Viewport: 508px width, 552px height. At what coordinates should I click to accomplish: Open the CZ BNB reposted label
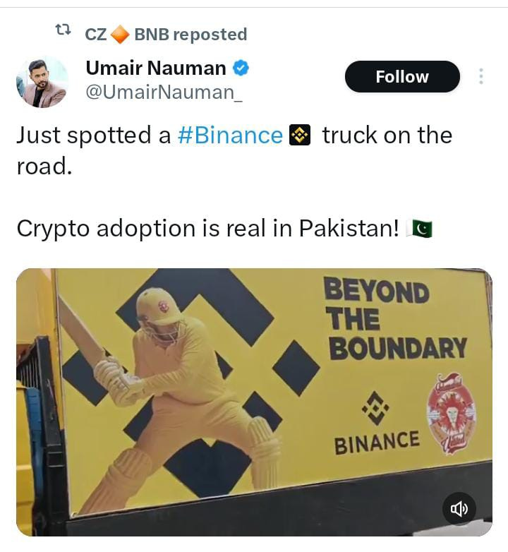click(166, 35)
